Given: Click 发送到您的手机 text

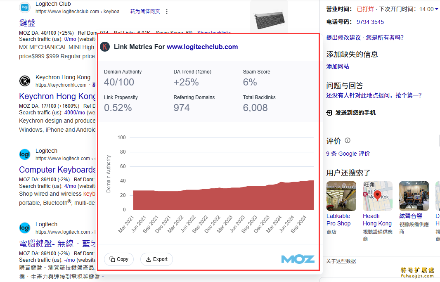Looking at the screenshot, I should [x=355, y=113].
